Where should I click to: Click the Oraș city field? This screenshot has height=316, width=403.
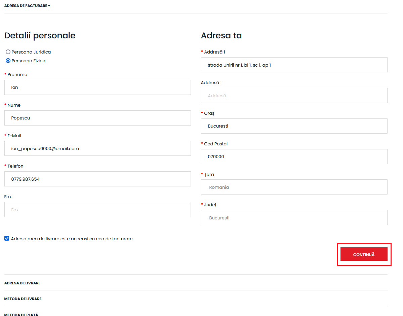pos(294,126)
